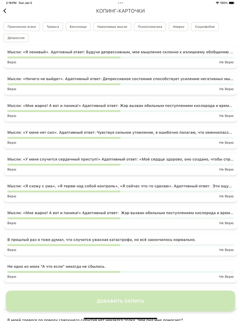Open the «Я схожу с ума» thought card

point(120,186)
